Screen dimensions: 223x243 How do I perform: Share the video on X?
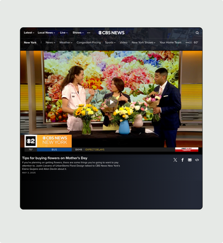coord(175,160)
